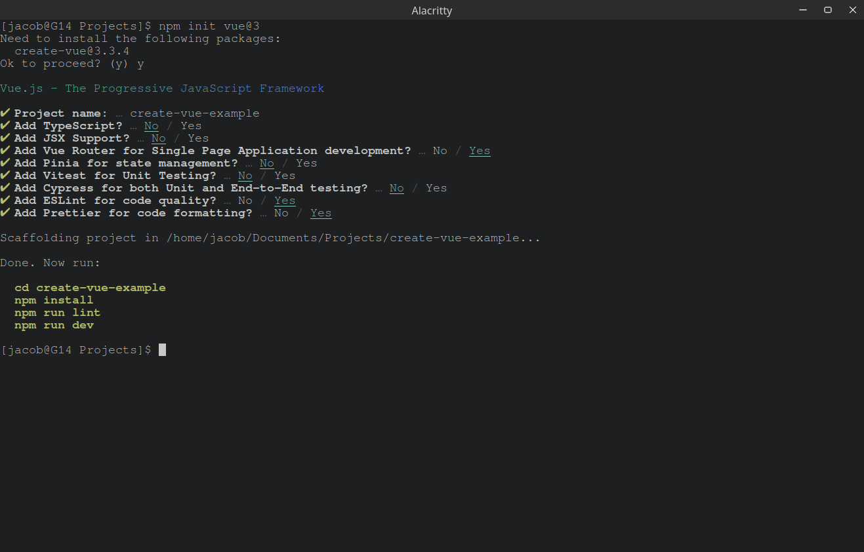Select underlined Yes for Prettier formatting
Screen dimensions: 864x552
point(321,213)
